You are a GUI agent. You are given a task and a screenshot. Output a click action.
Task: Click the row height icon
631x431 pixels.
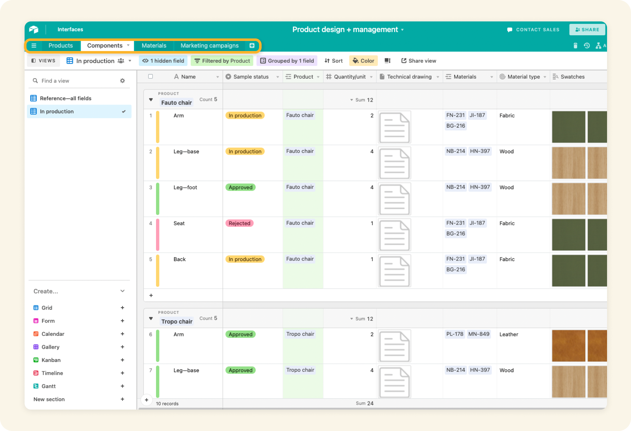point(387,61)
